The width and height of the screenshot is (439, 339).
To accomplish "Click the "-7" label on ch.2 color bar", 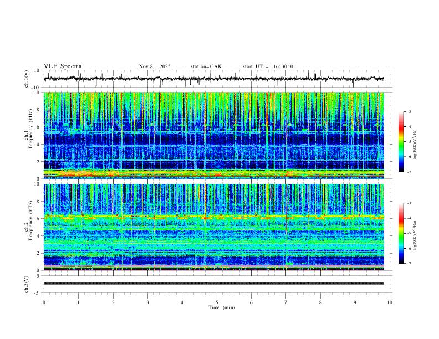I will click(x=409, y=264).
